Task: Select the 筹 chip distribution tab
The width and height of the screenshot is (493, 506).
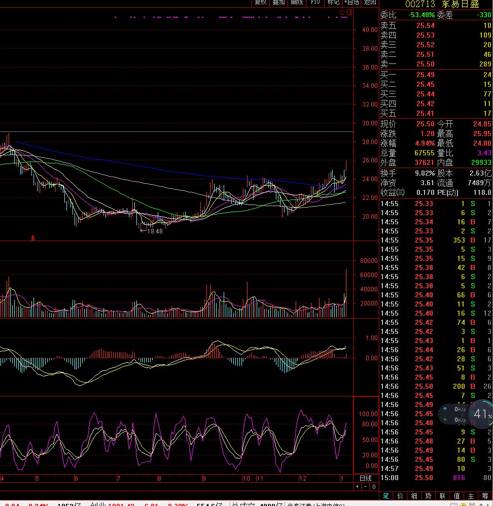Action: tap(485, 496)
